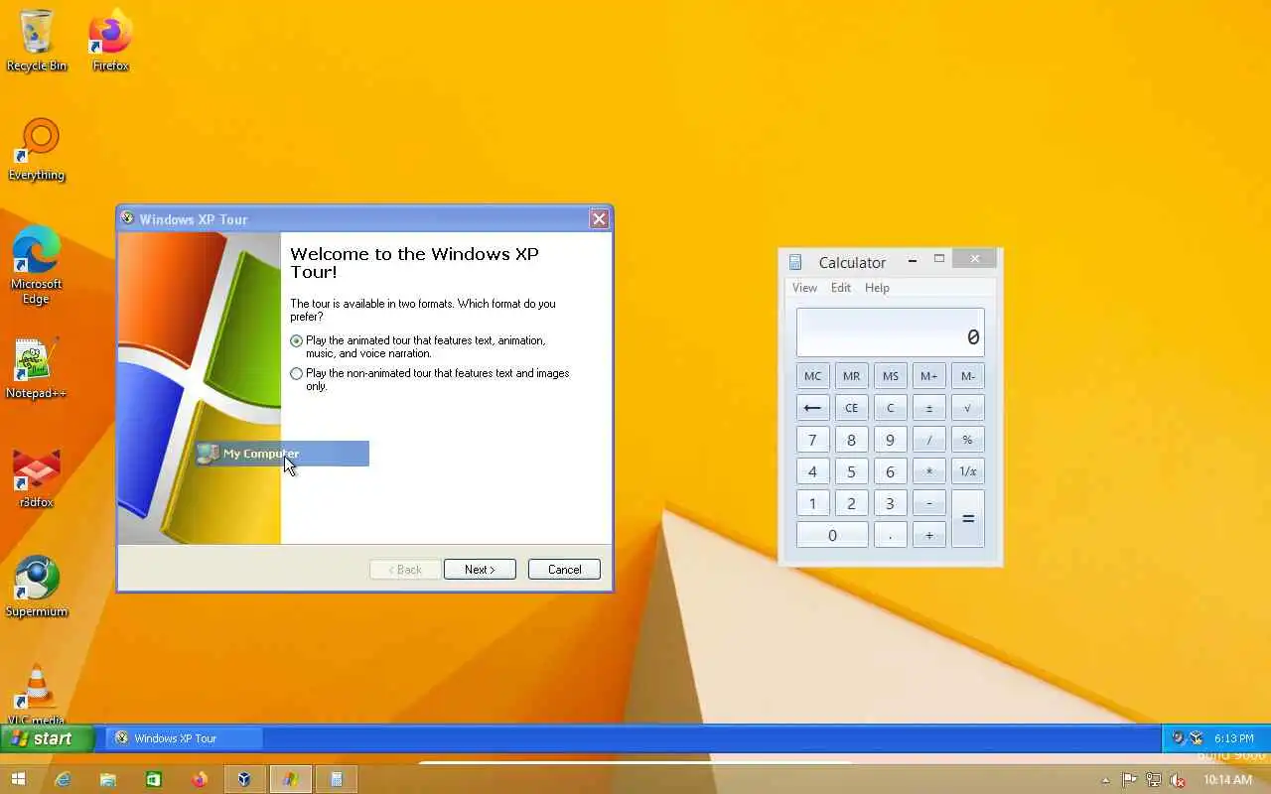This screenshot has height=794, width=1271.
Task: Select Windows XP Tour taskbar entry
Action: coord(184,738)
